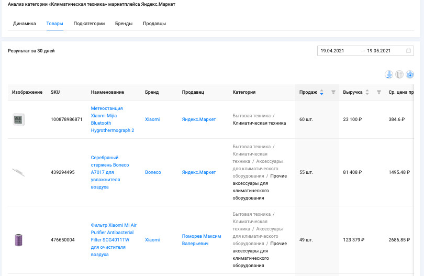
Task: Click the Метеостанция product thumbnail image
Action: [x=18, y=119]
